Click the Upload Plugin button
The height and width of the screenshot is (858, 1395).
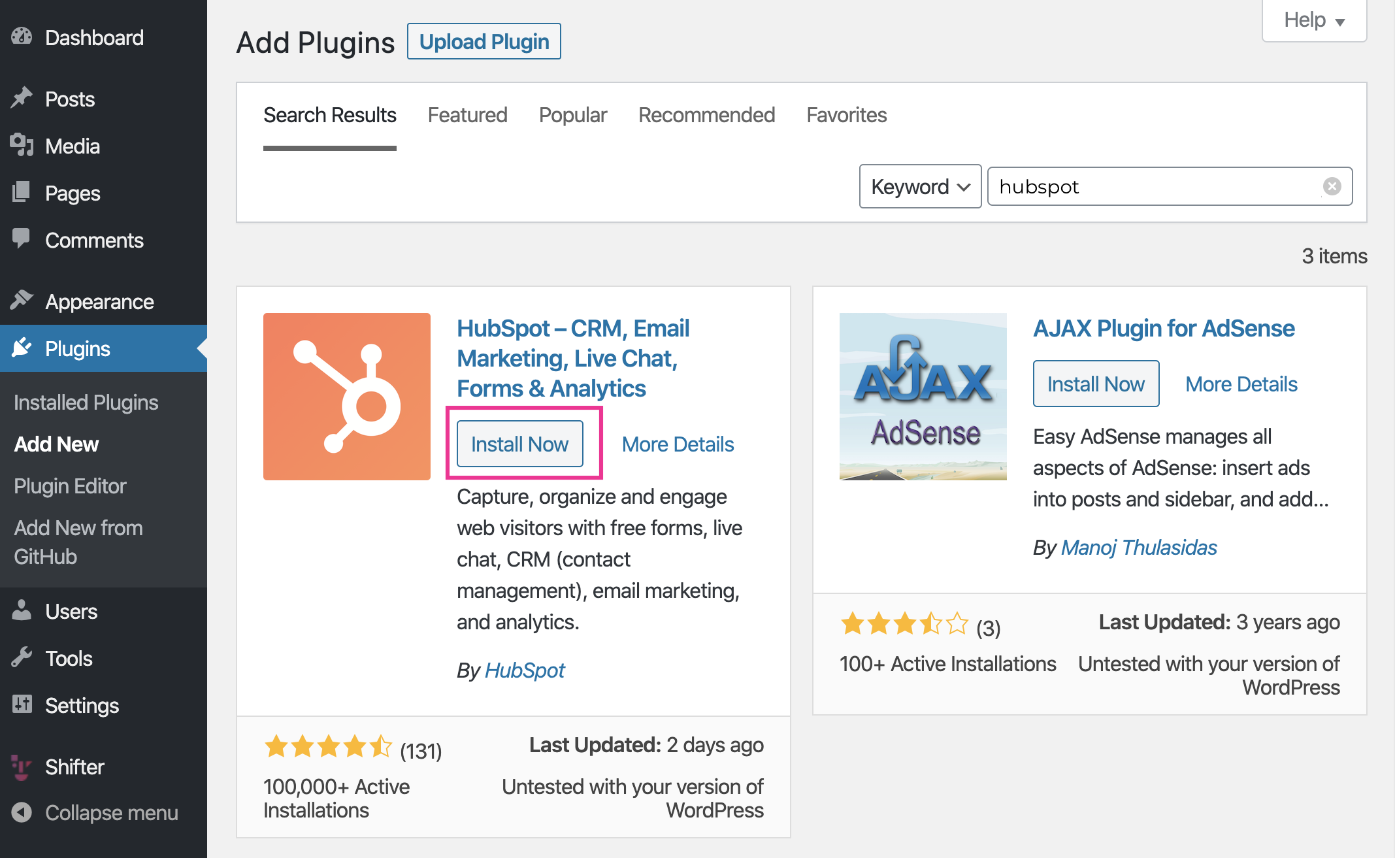tap(484, 41)
